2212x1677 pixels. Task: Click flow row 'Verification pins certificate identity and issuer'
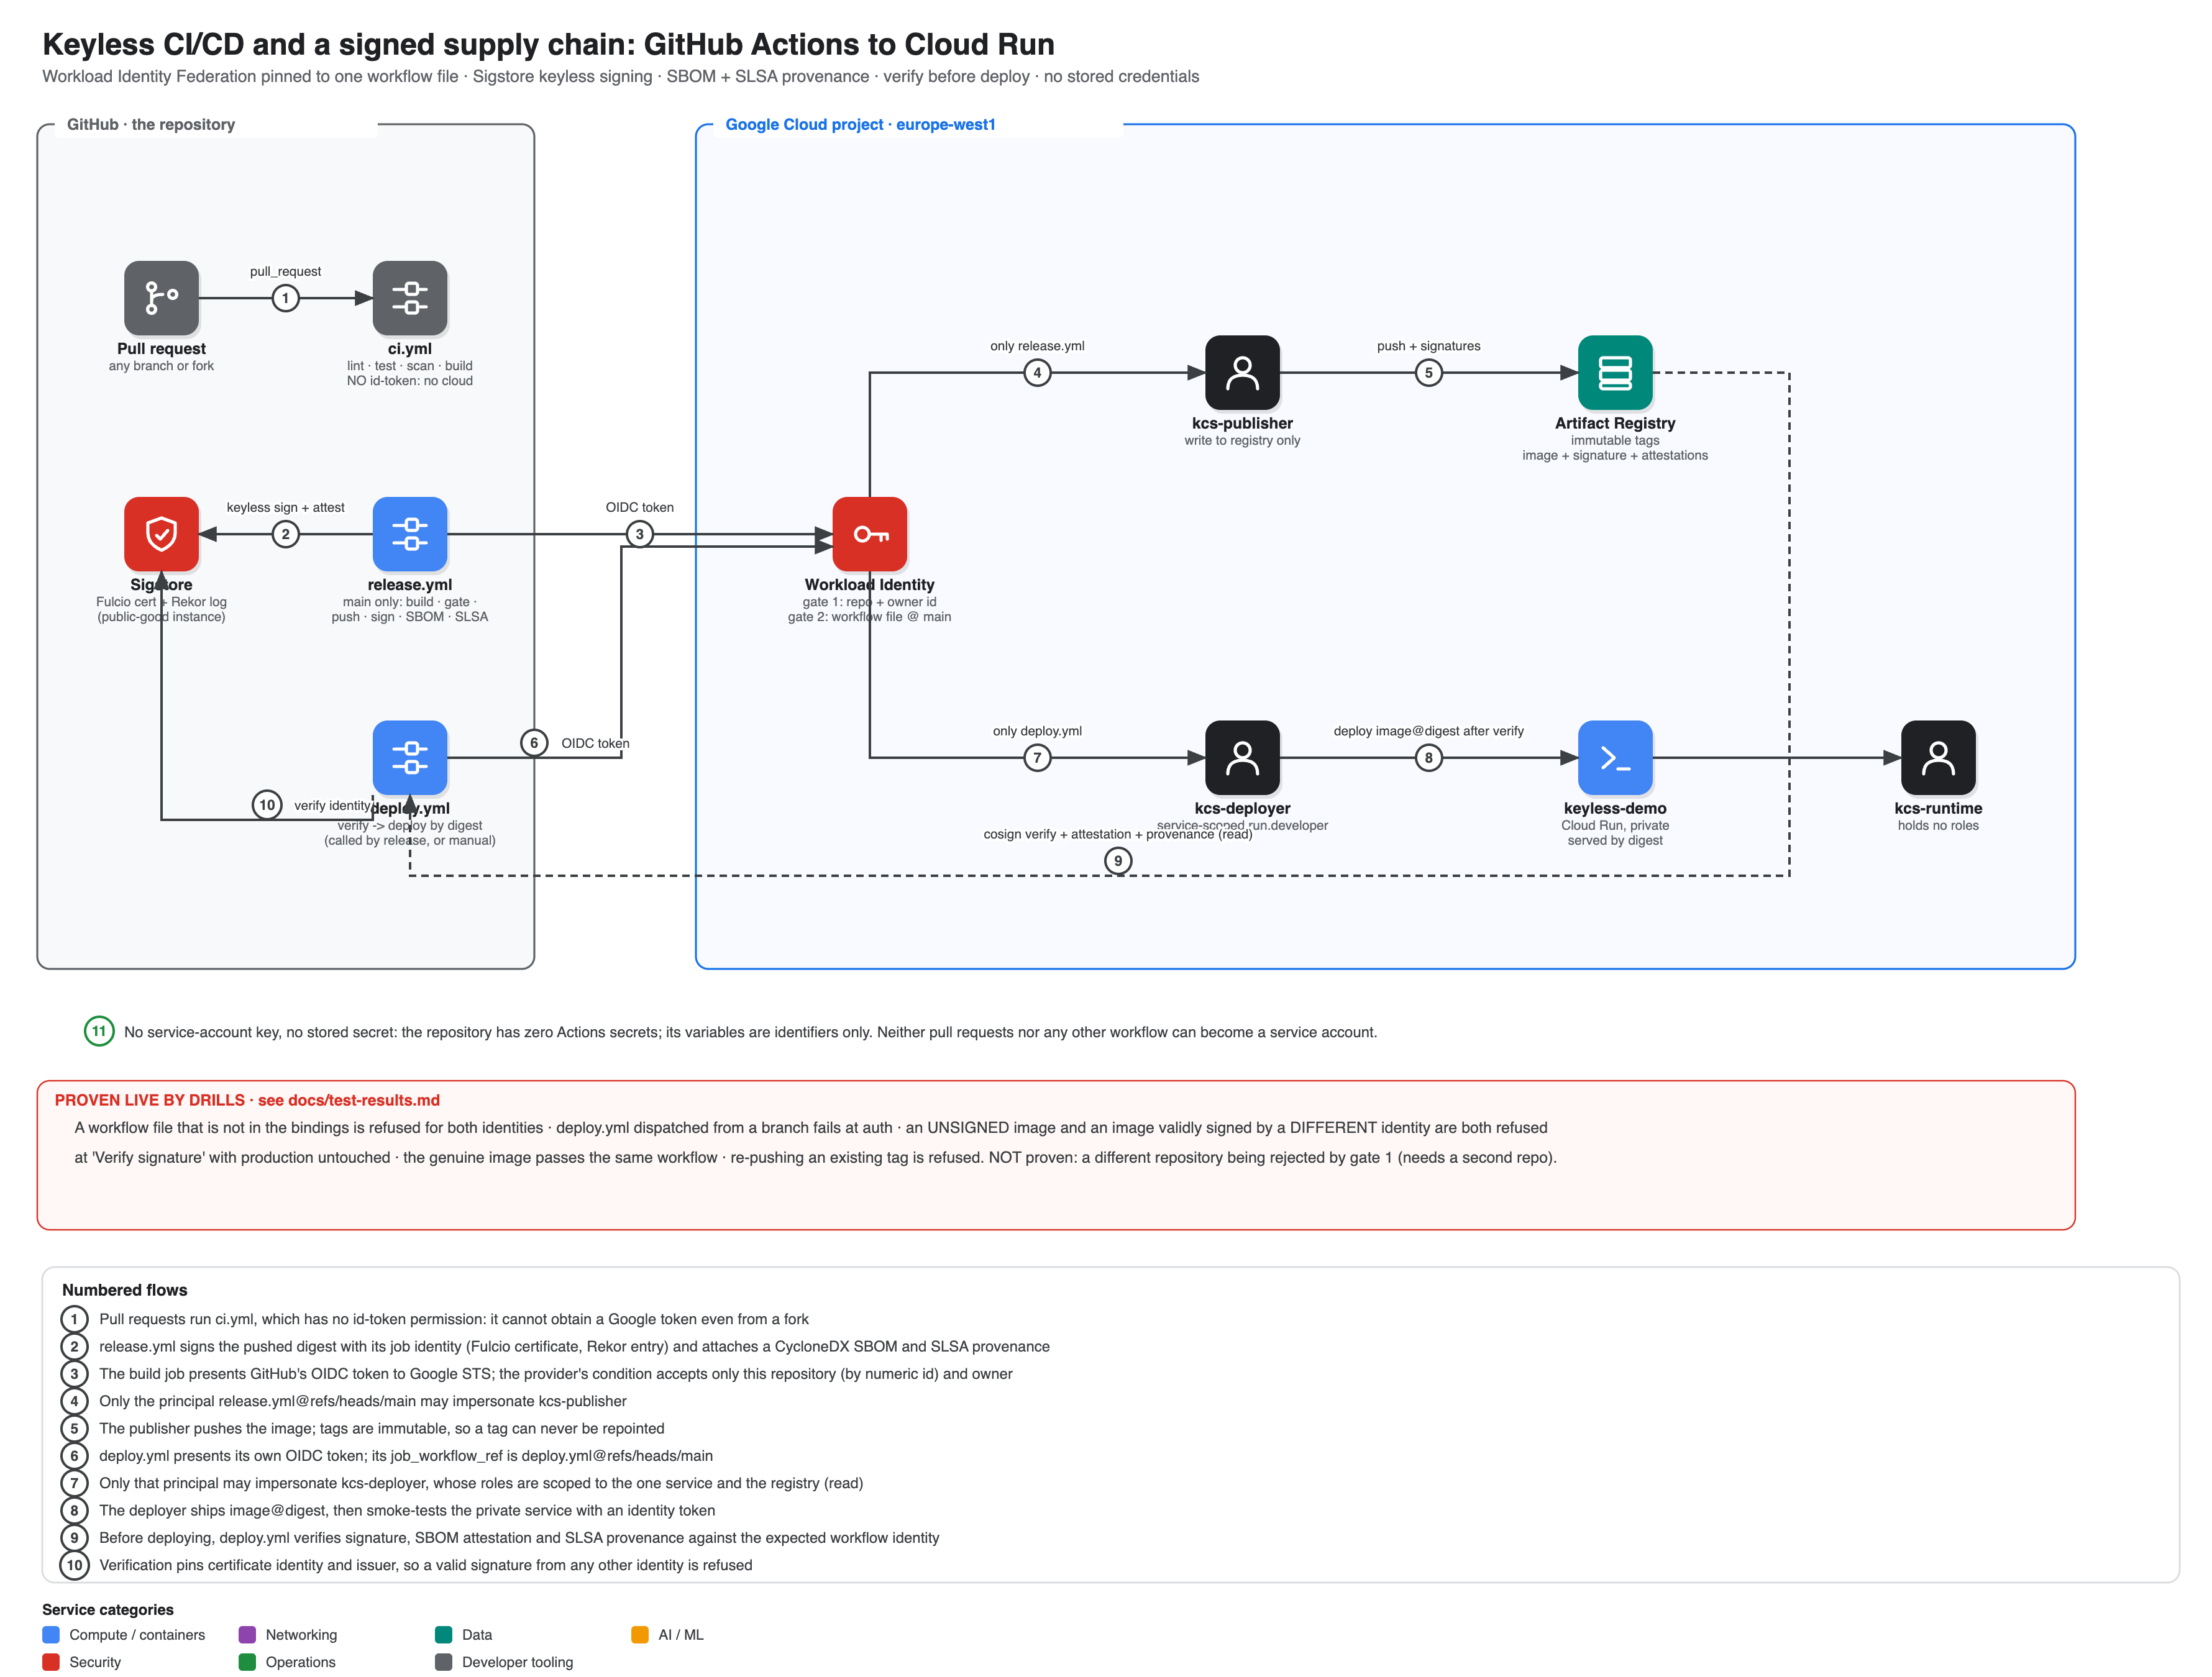(x=425, y=1565)
